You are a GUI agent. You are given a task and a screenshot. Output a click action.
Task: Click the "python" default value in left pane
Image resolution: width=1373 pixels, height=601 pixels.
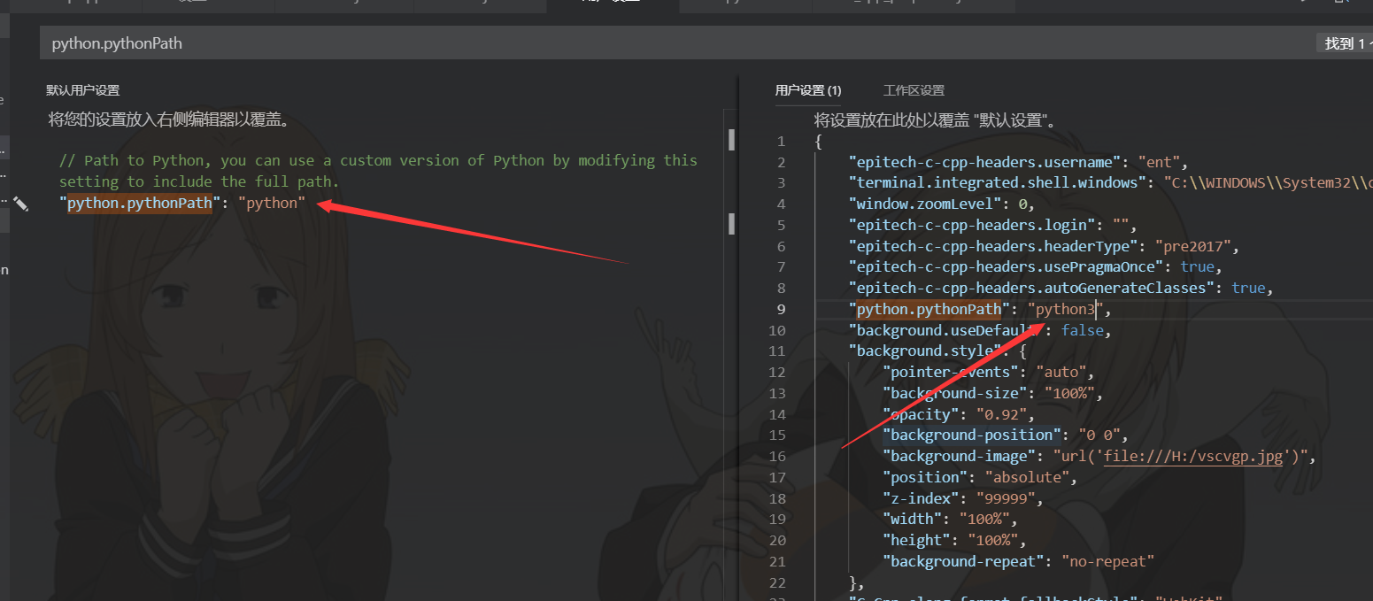pyautogui.click(x=271, y=203)
